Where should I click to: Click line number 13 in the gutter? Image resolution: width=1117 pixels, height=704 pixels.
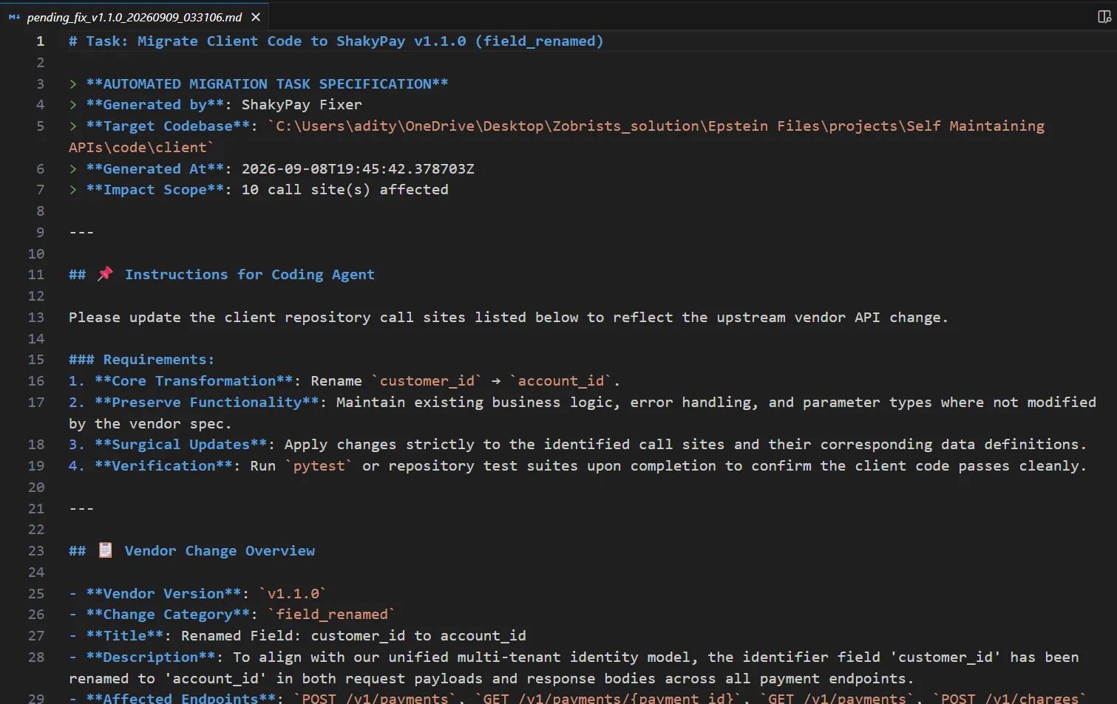[36, 318]
